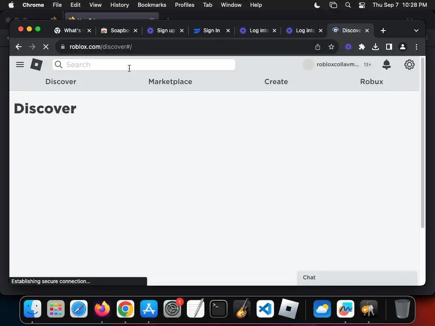This screenshot has width=435, height=326.
Task: Stop loading the page with the X button
Action: (x=46, y=47)
